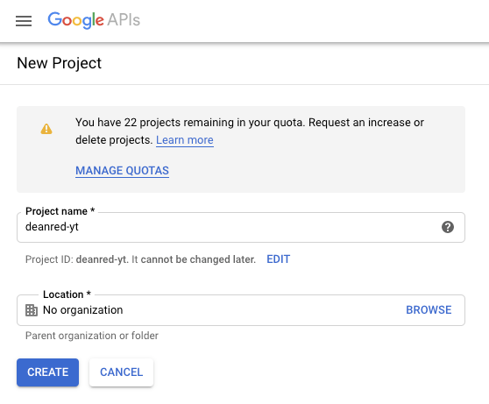
Task: Cancel the new project creation
Action: tap(121, 372)
